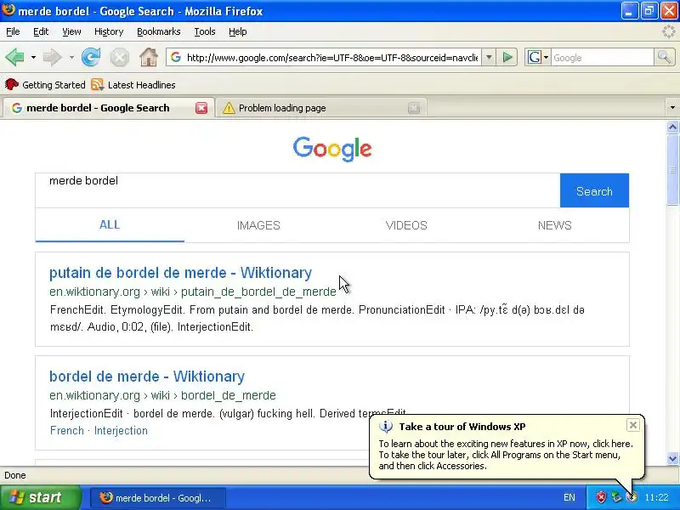Open bordel de merde Wiktionary result

tap(147, 377)
